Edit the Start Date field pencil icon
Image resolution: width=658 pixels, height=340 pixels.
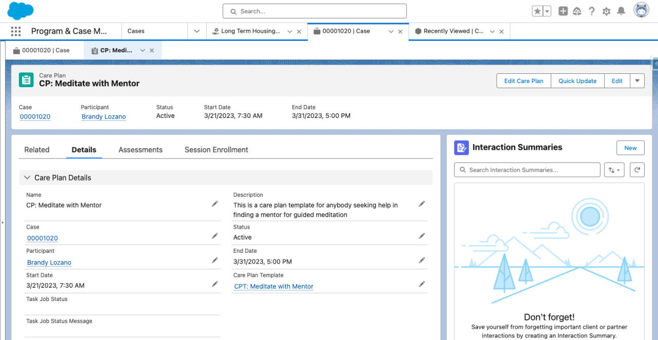tap(215, 284)
